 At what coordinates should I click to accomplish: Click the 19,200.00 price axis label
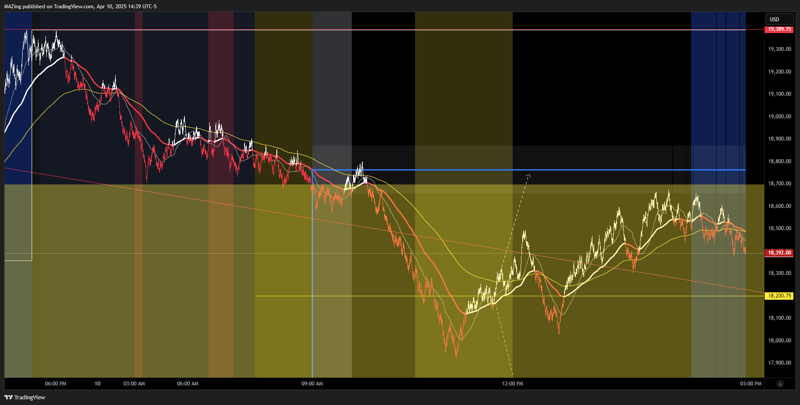click(x=780, y=72)
